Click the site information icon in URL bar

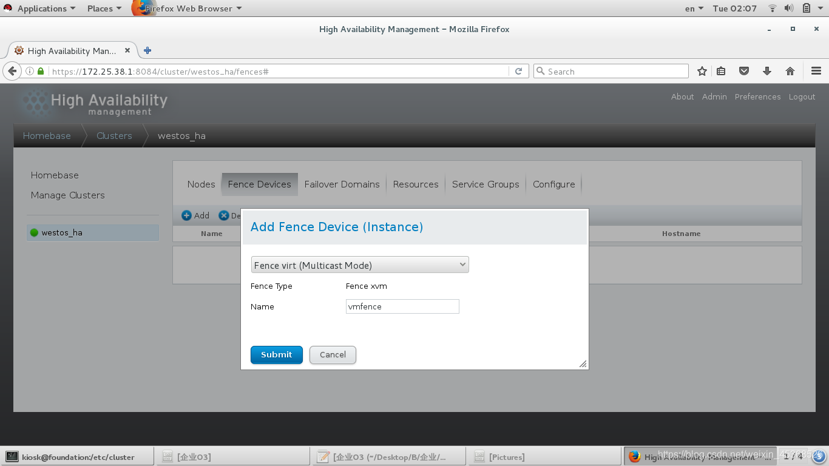point(29,71)
